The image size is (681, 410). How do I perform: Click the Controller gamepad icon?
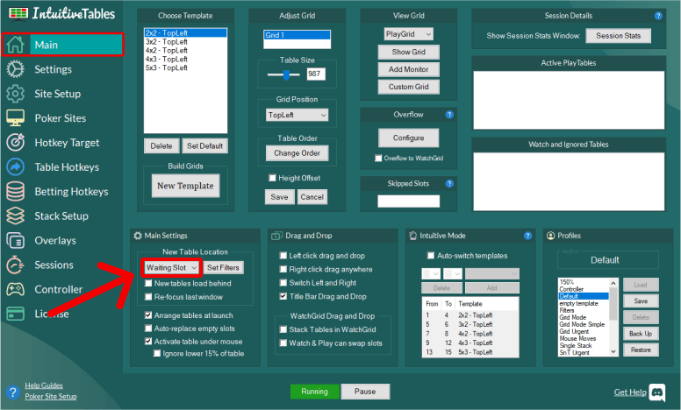(x=16, y=289)
